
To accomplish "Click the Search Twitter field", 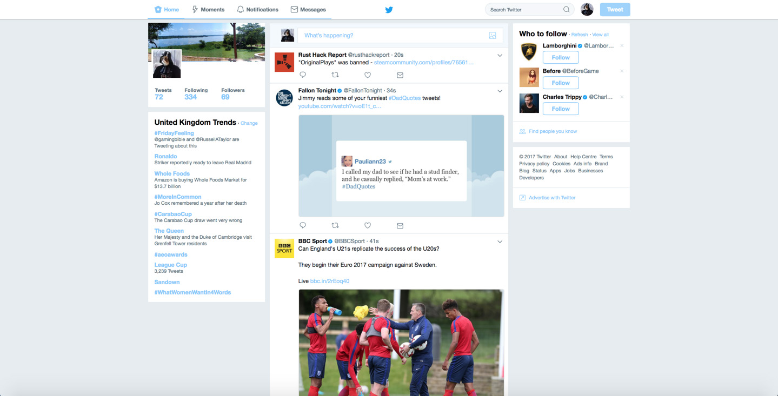I will click(530, 10).
